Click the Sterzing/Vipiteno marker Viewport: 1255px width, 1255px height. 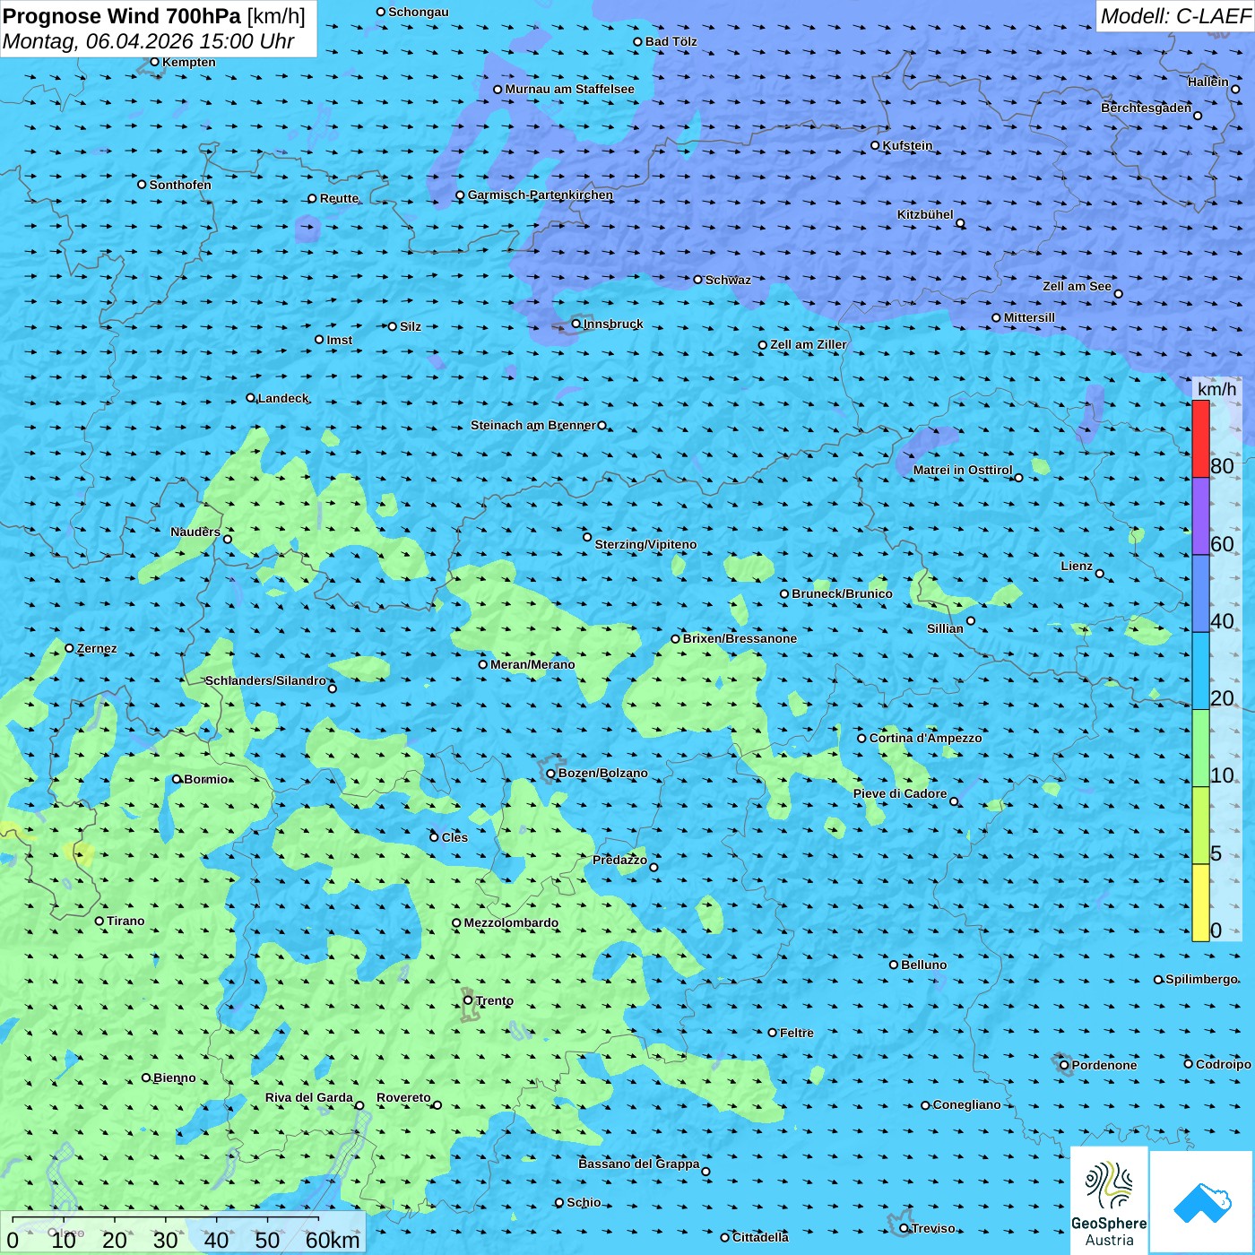pyautogui.click(x=587, y=537)
